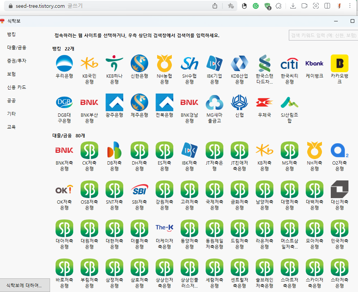Click the browser share page icon
358x292 pixels.
click(215, 6)
